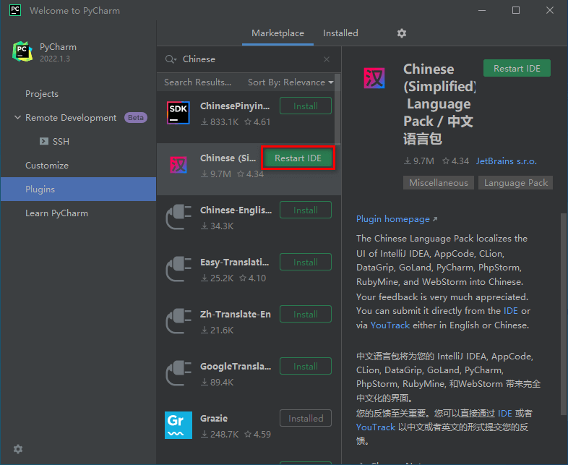Image resolution: width=568 pixels, height=465 pixels.
Task: Click the Beta badge
Action: pos(136,117)
